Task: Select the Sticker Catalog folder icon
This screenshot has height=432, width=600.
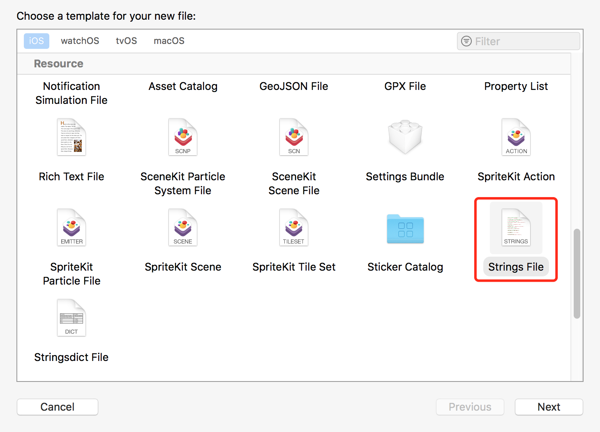Action: [x=405, y=229]
